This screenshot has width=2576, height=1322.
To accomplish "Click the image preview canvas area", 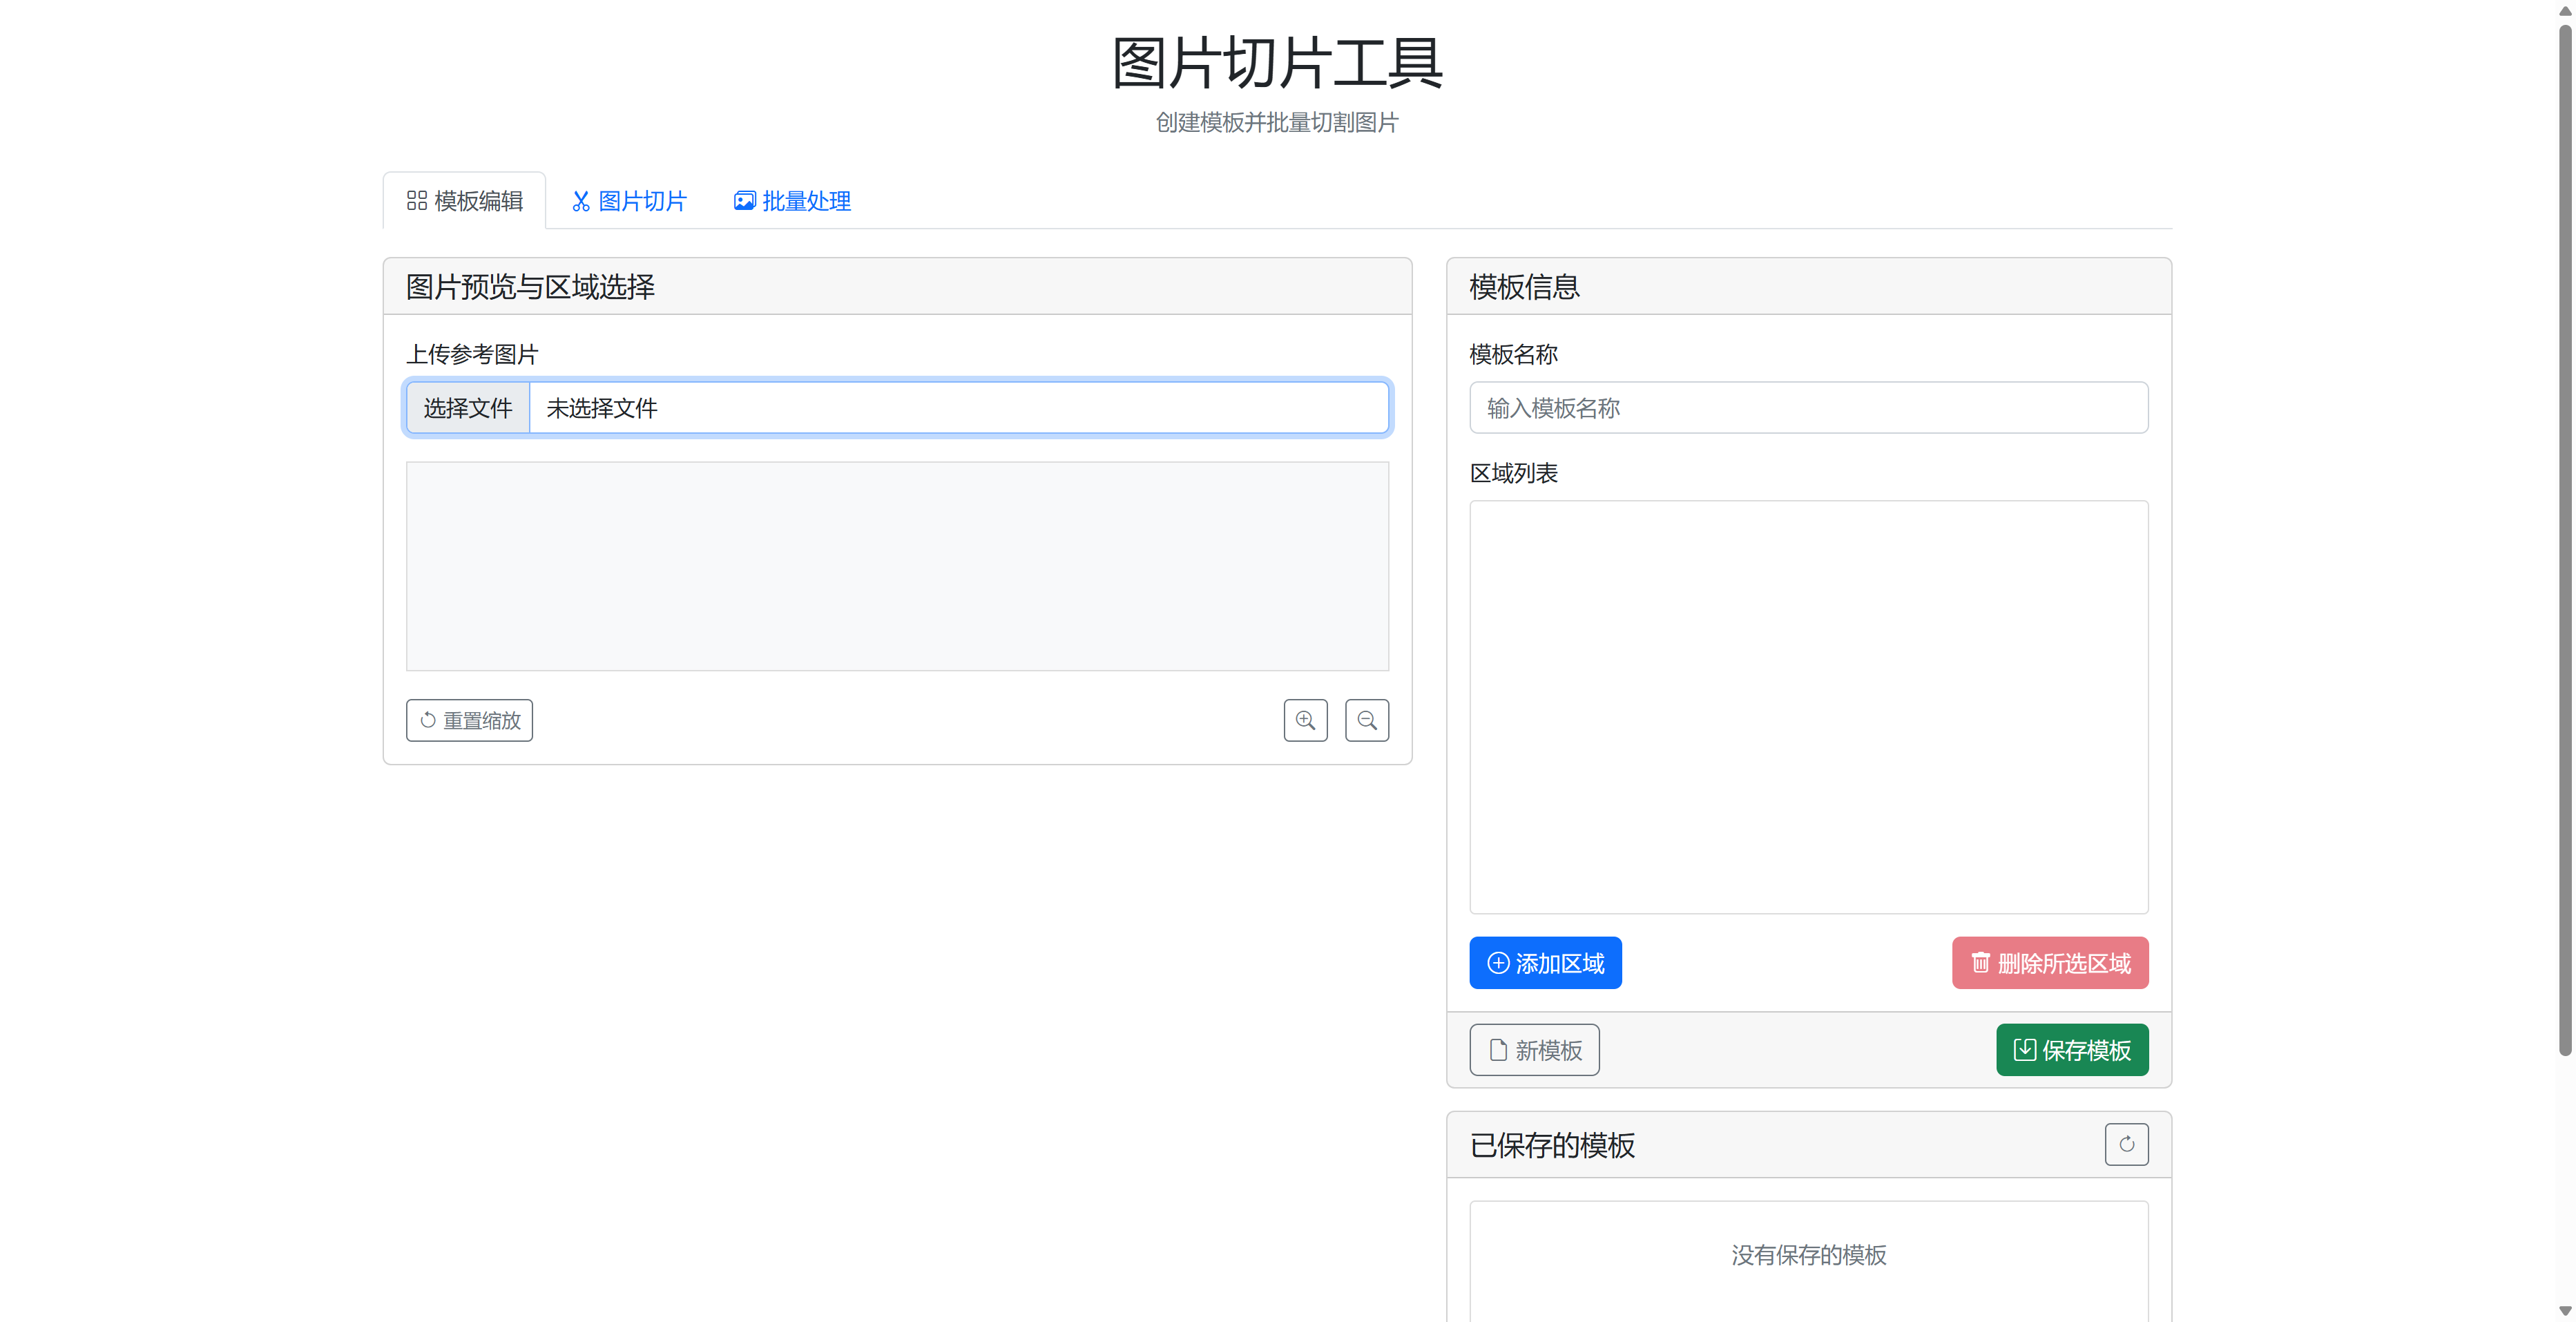I will tap(896, 566).
